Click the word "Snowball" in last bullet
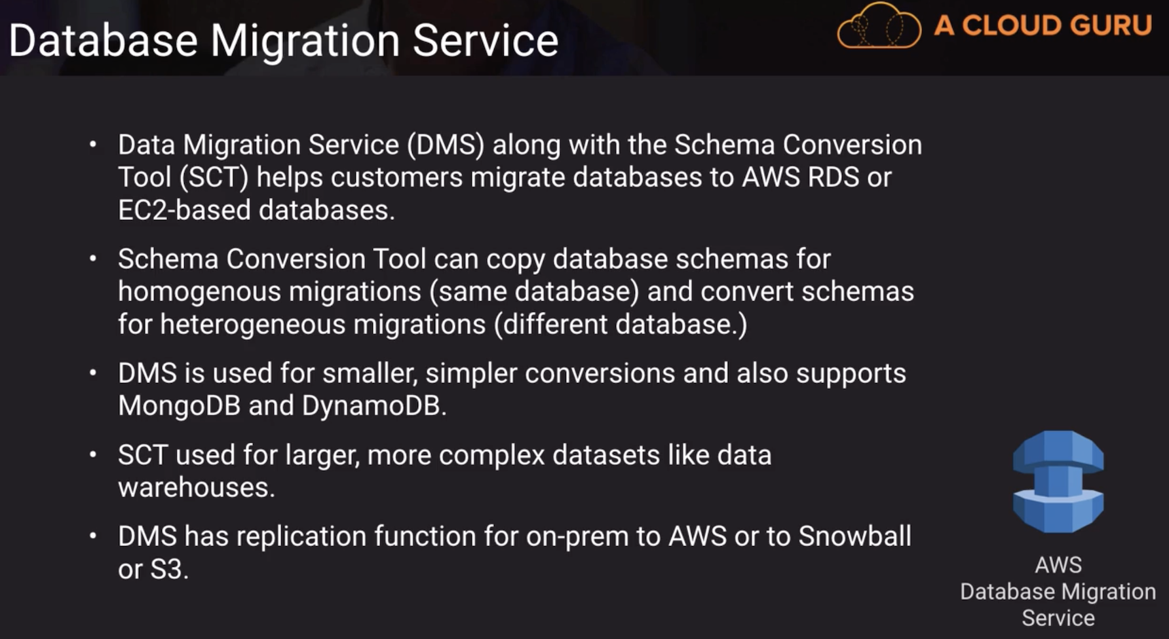Screen dimensions: 1169x639 854,536
